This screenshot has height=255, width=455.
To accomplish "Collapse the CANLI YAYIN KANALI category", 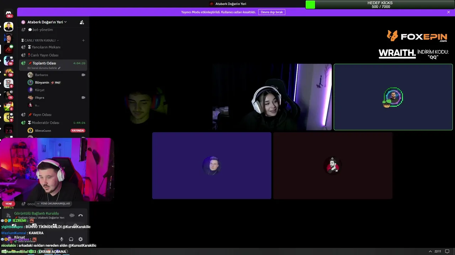I will tap(40, 40).
